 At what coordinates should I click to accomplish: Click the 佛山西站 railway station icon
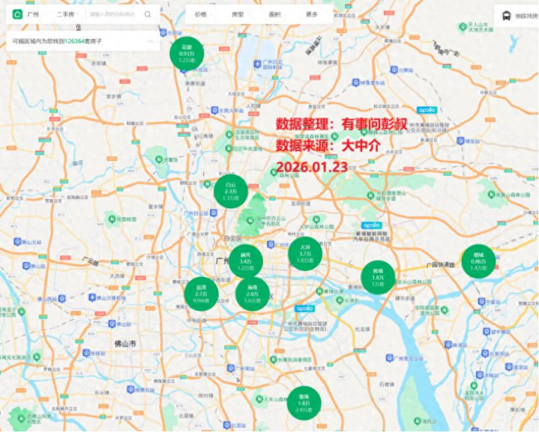click(61, 299)
